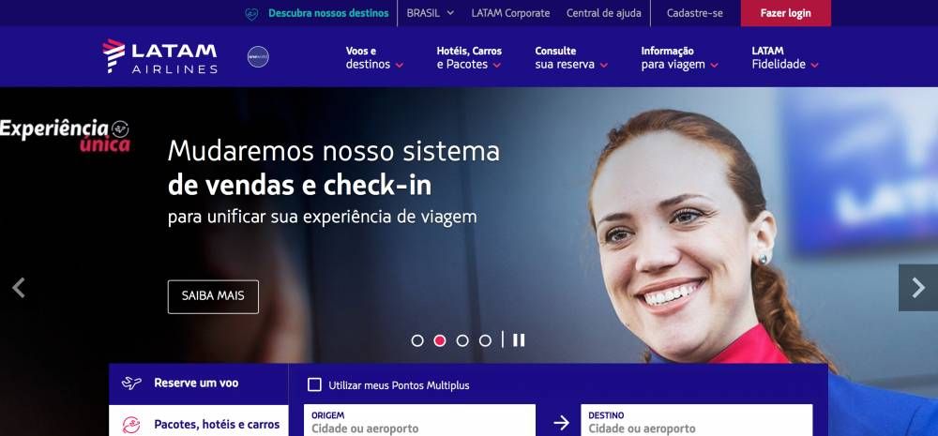Image resolution: width=938 pixels, height=436 pixels.
Task: Open Consulte sua reserva menu
Action: 571,58
